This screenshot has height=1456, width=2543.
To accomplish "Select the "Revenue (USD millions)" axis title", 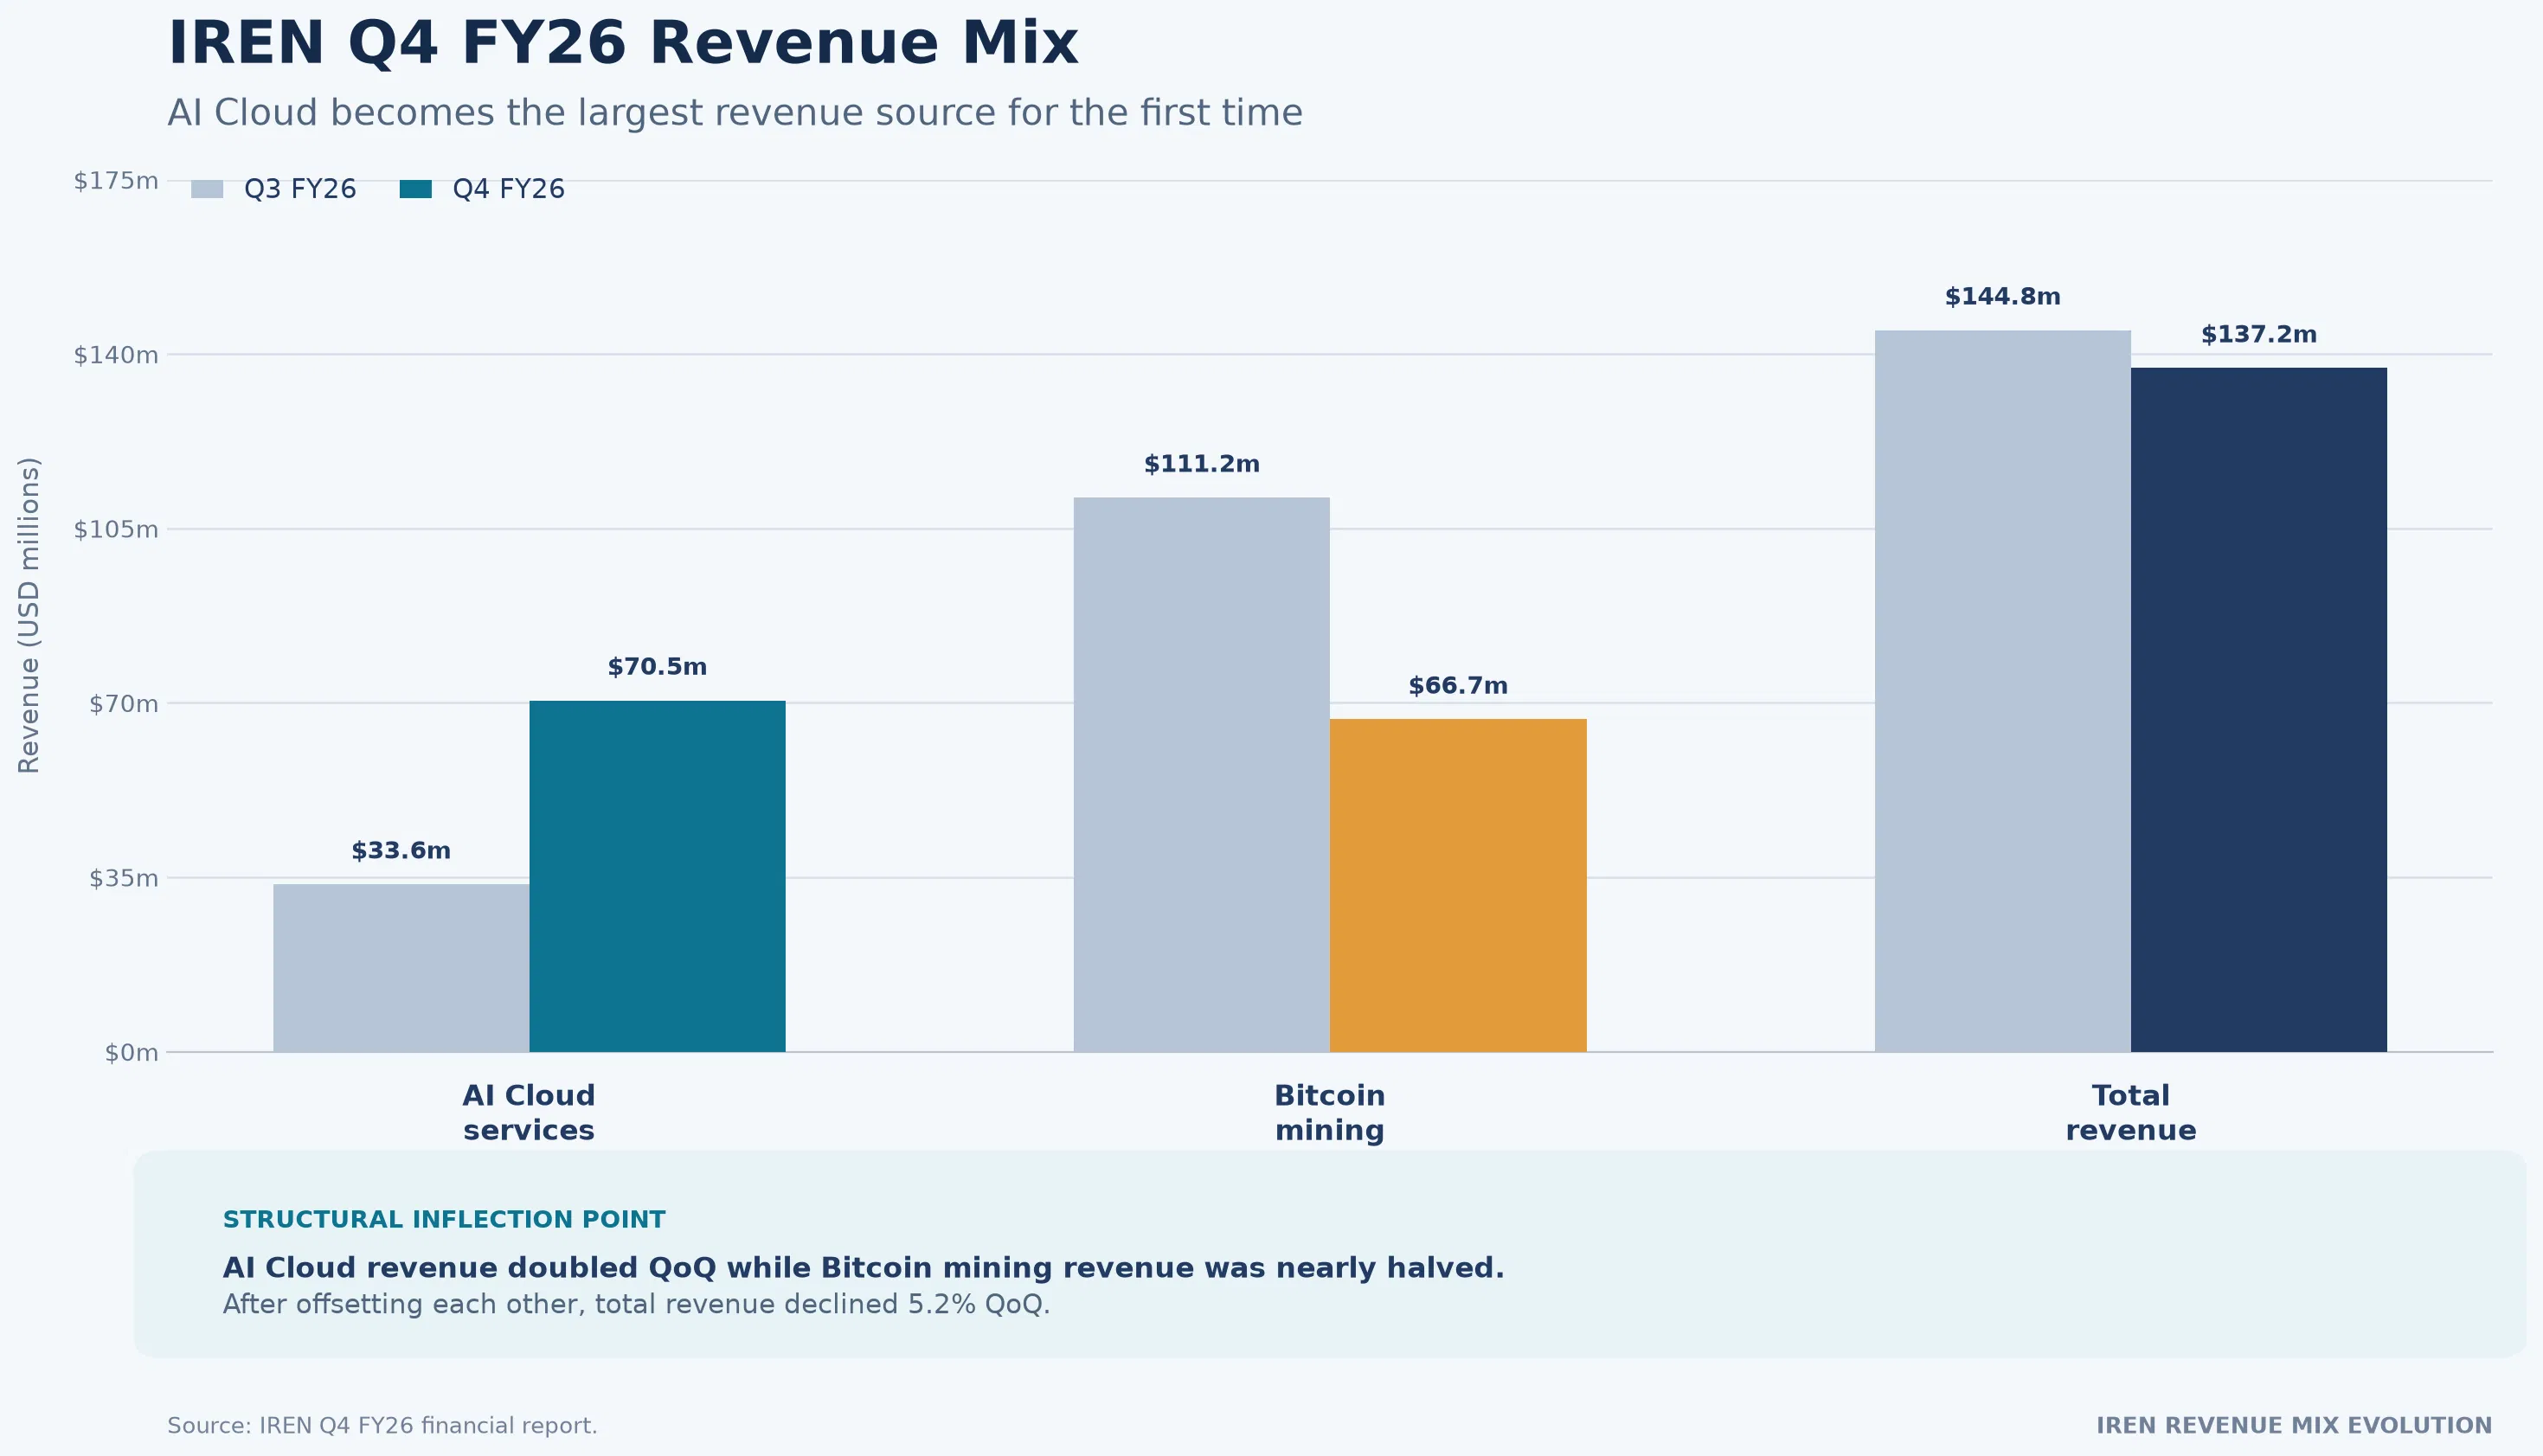I will (29, 616).
